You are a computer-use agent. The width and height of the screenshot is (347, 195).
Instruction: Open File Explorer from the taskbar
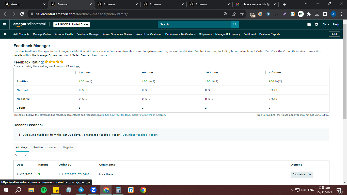(31, 190)
